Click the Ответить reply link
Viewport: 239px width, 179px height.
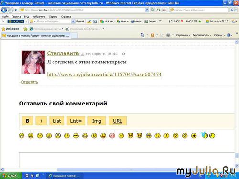pyautogui.click(x=30, y=82)
